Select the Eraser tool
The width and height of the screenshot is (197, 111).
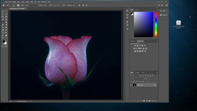(x=6, y=25)
